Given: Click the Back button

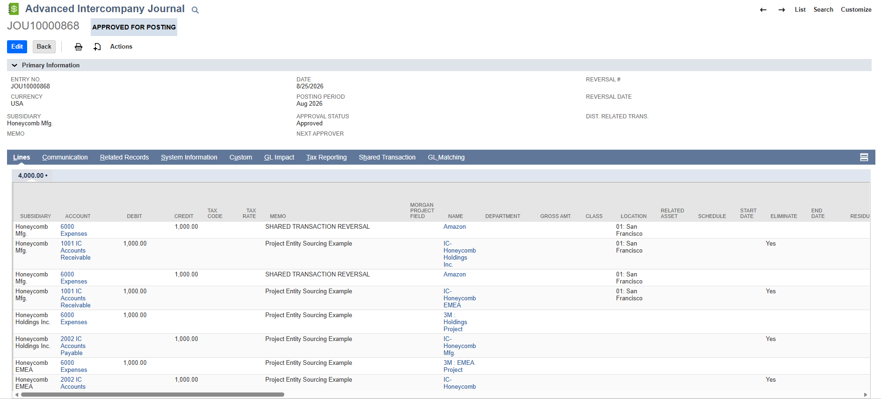Looking at the screenshot, I should click(x=44, y=47).
